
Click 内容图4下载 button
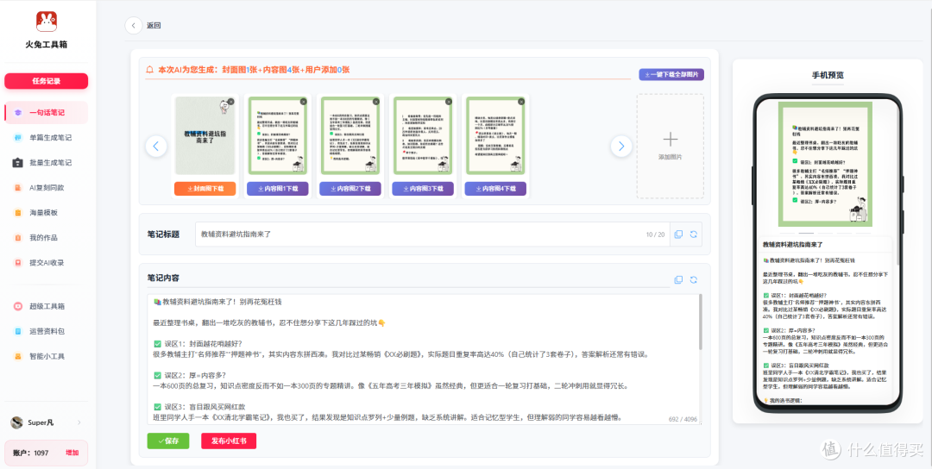pyautogui.click(x=495, y=189)
